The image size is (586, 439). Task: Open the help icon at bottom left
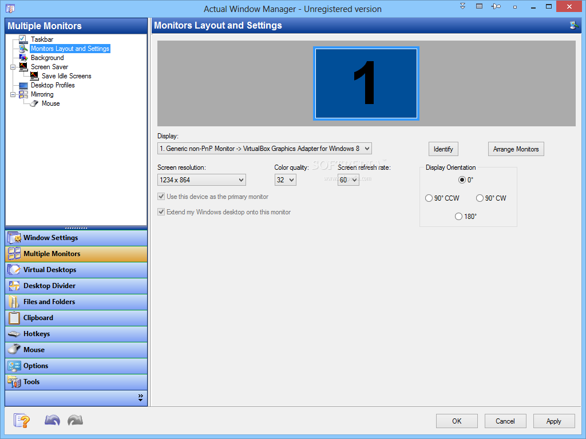pyautogui.click(x=22, y=421)
